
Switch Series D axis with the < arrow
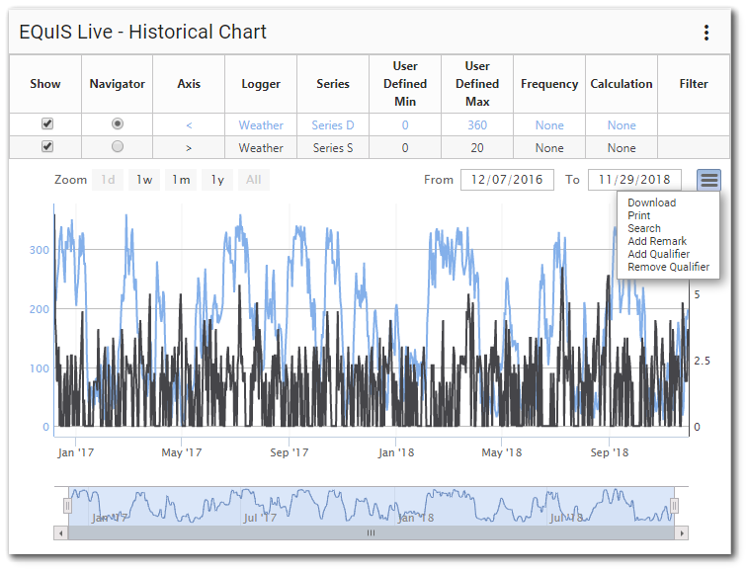point(189,125)
